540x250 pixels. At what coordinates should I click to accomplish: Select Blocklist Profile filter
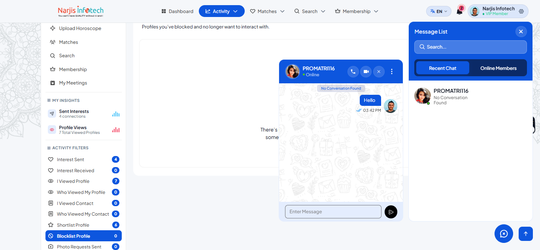coord(83,236)
